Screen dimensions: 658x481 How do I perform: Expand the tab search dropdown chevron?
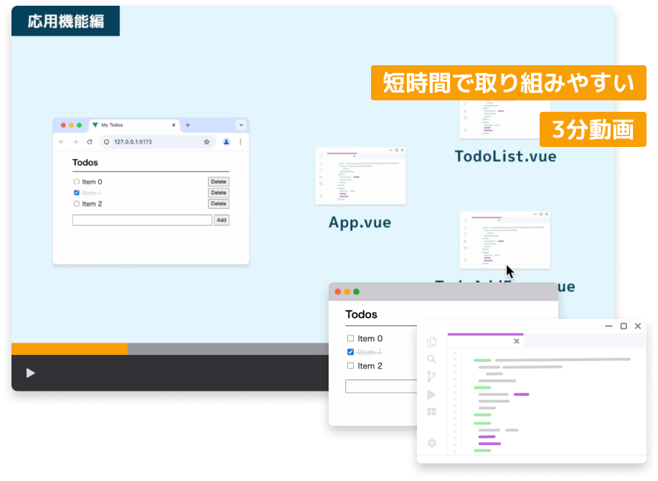(x=241, y=125)
